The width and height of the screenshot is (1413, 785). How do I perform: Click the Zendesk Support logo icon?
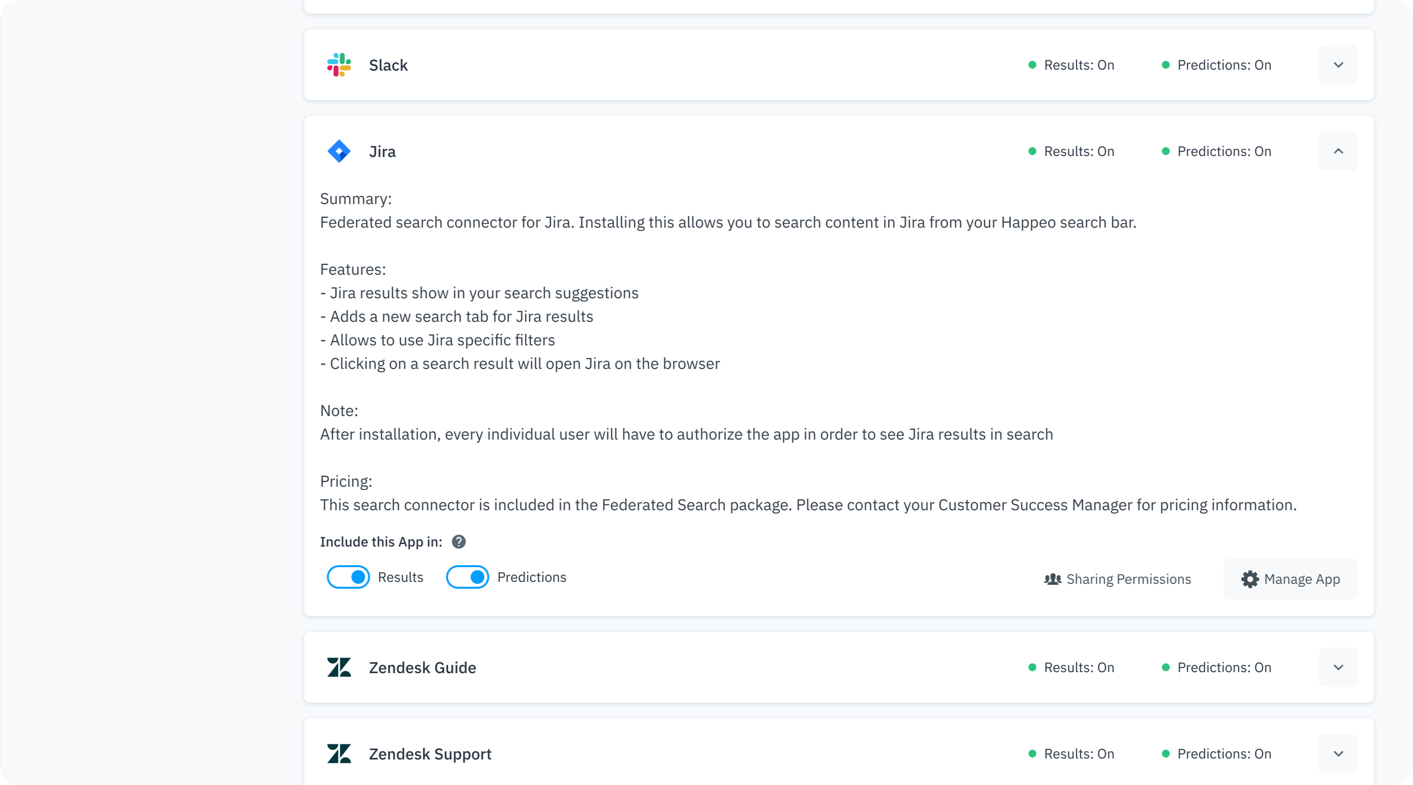339,753
